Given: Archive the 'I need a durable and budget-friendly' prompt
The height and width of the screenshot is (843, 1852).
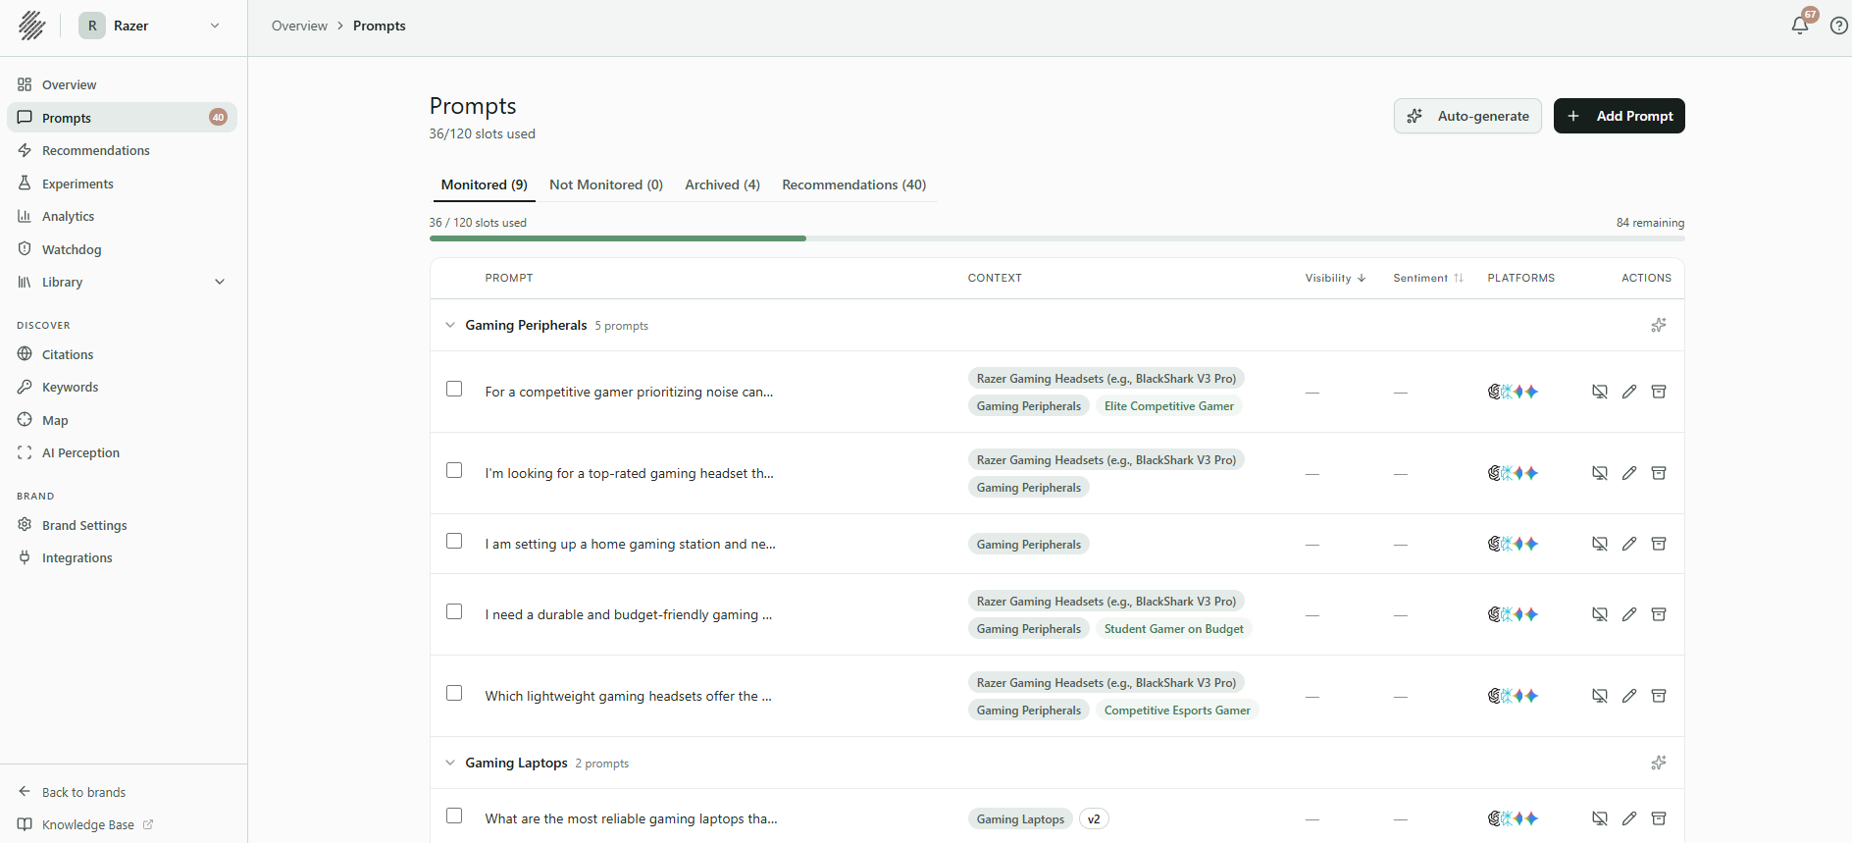Looking at the screenshot, I should coord(1658,614).
